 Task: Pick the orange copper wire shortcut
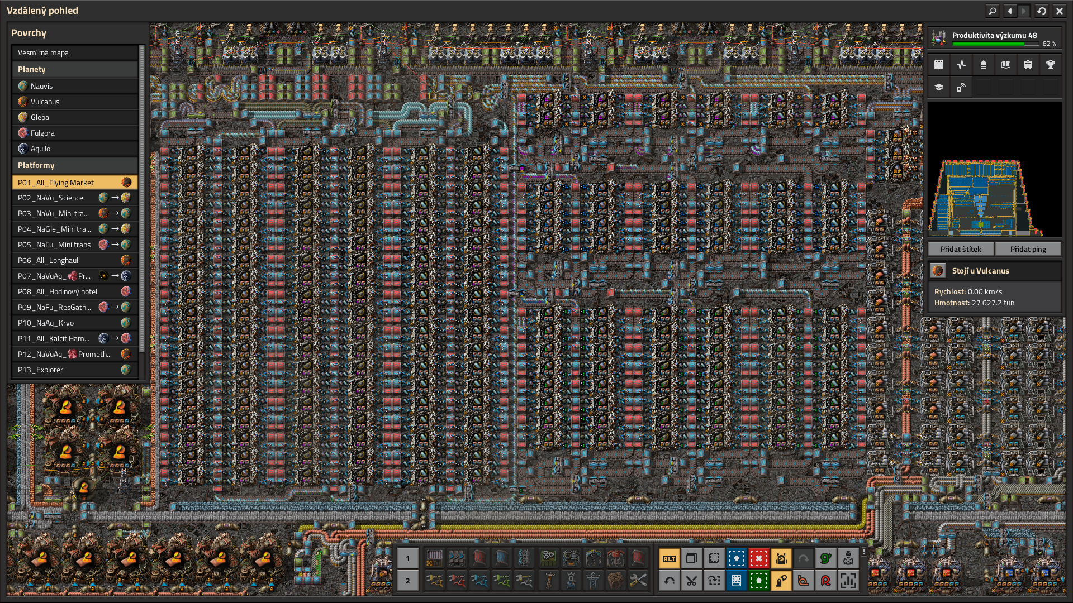[x=803, y=581]
